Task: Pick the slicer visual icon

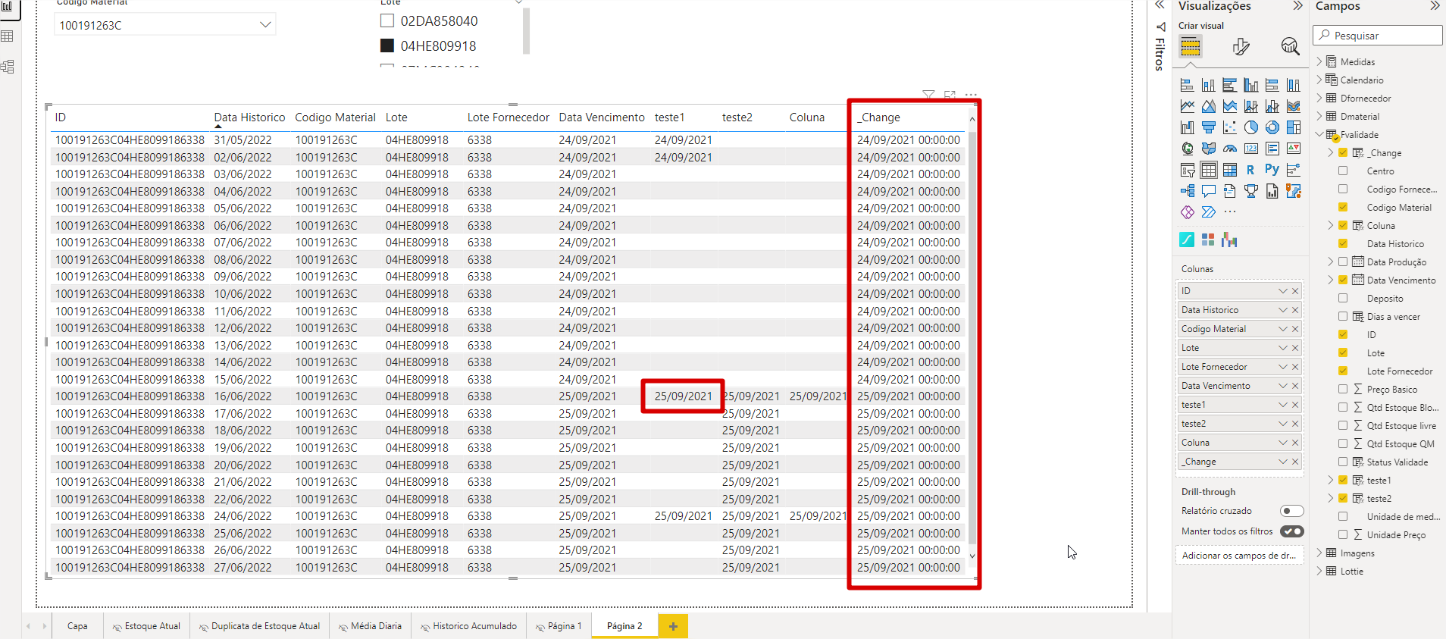Action: click(1188, 170)
